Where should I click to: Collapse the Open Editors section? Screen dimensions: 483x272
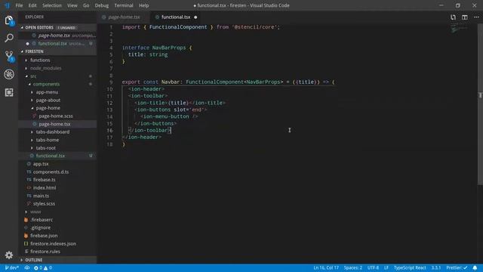(x=57, y=27)
